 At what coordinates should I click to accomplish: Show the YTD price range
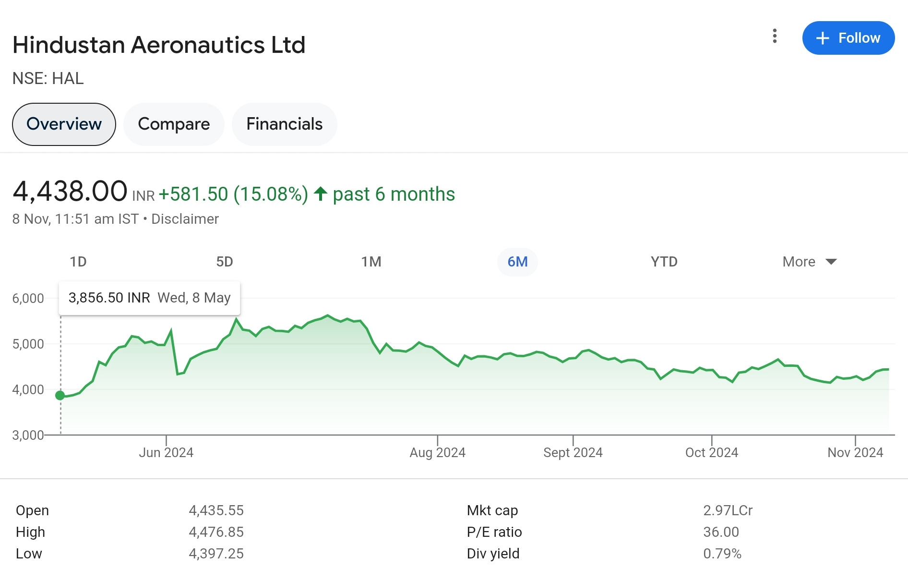664,262
